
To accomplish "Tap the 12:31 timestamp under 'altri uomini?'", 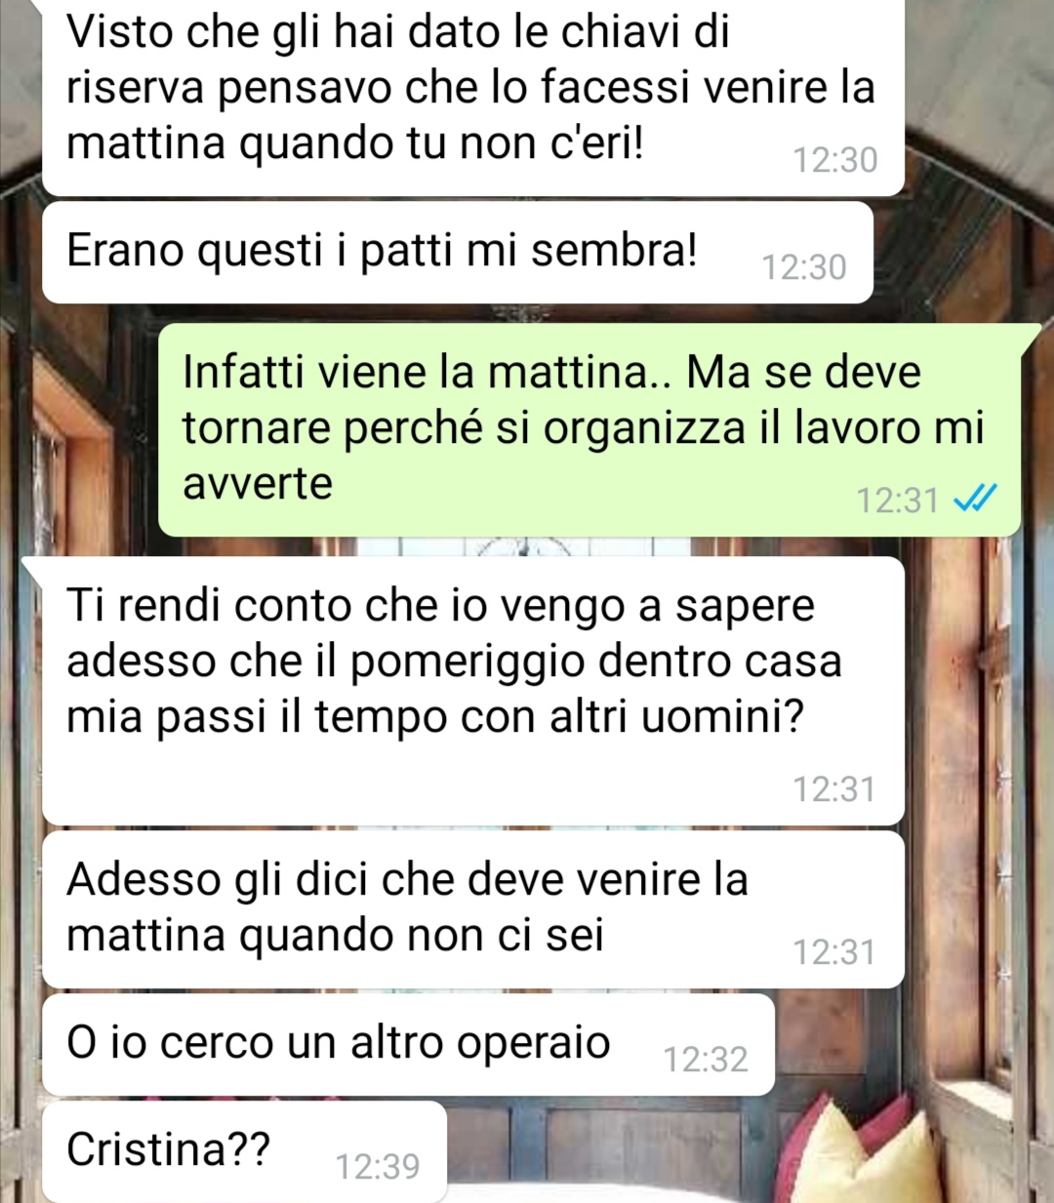I will (834, 788).
